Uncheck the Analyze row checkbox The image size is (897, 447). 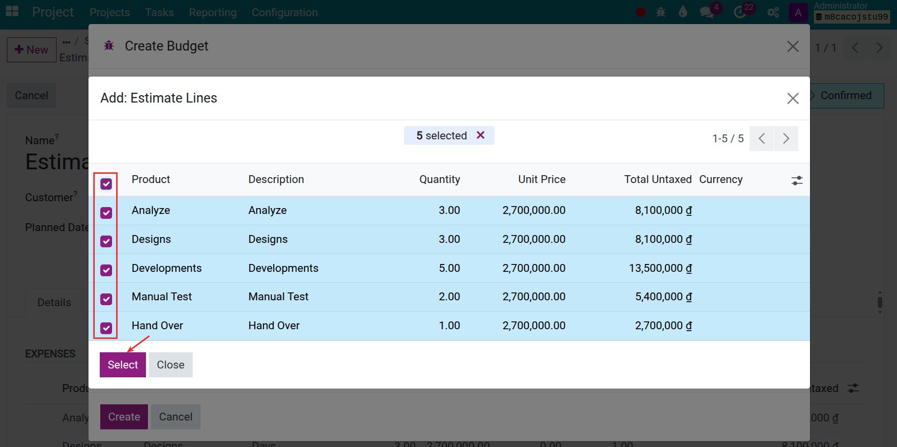pyautogui.click(x=106, y=212)
